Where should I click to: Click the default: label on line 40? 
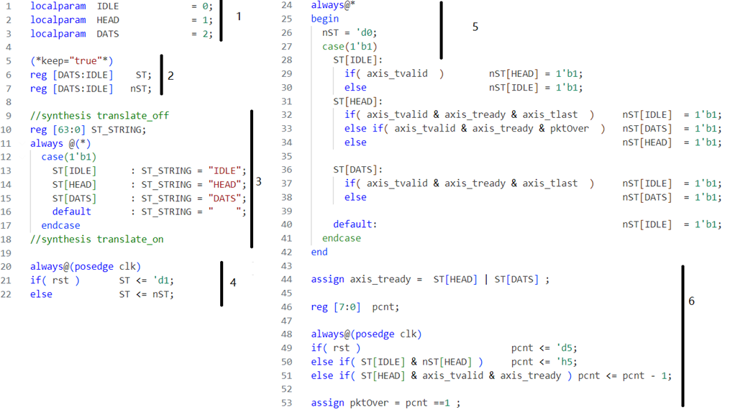pyautogui.click(x=355, y=224)
